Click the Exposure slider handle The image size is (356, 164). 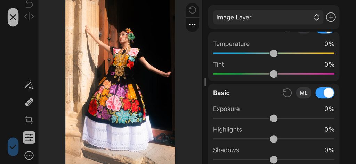pyautogui.click(x=274, y=119)
